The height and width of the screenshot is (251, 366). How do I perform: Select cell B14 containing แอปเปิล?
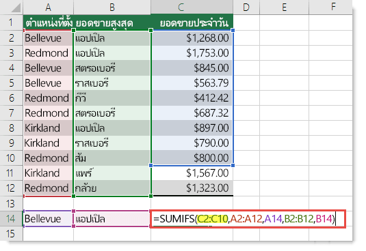click(x=112, y=219)
